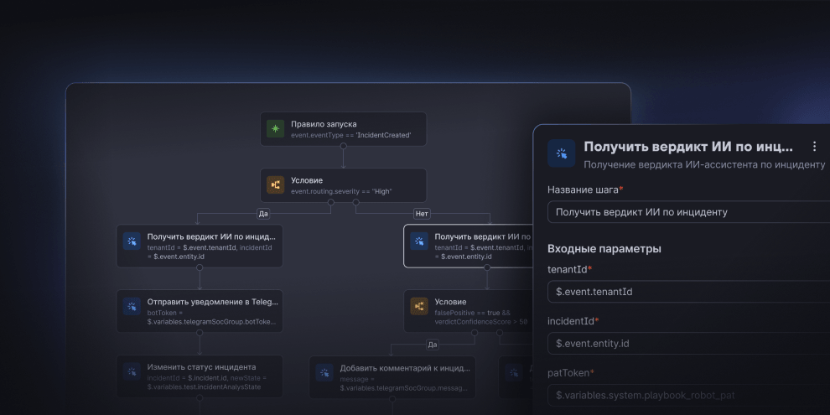Focus the 'Название шага' input field

point(687,212)
